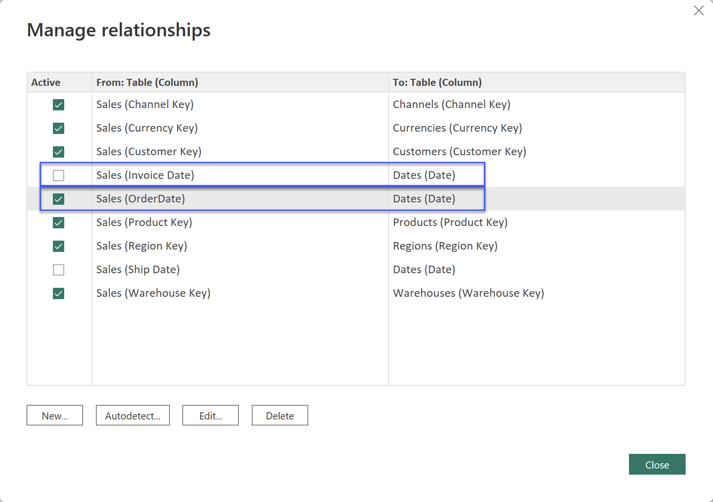Select the Sales (Invoice Date) row text
The height and width of the screenshot is (502, 713).
(x=145, y=175)
